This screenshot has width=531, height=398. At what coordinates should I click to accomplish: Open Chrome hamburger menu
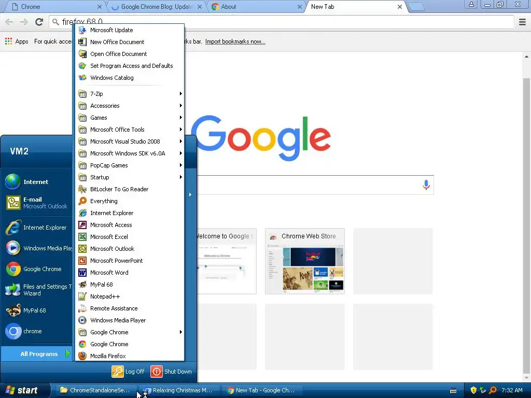pos(522,22)
